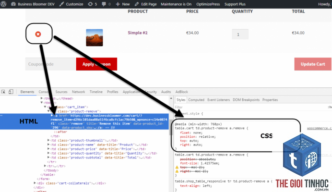
Task: Open Maintenance is On menu item
Action: point(176,4)
